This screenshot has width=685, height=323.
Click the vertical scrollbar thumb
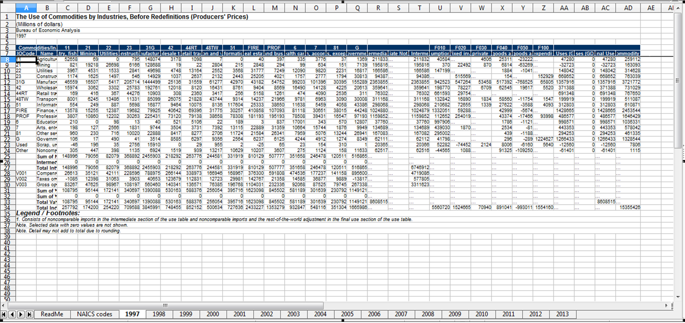pos(678,81)
